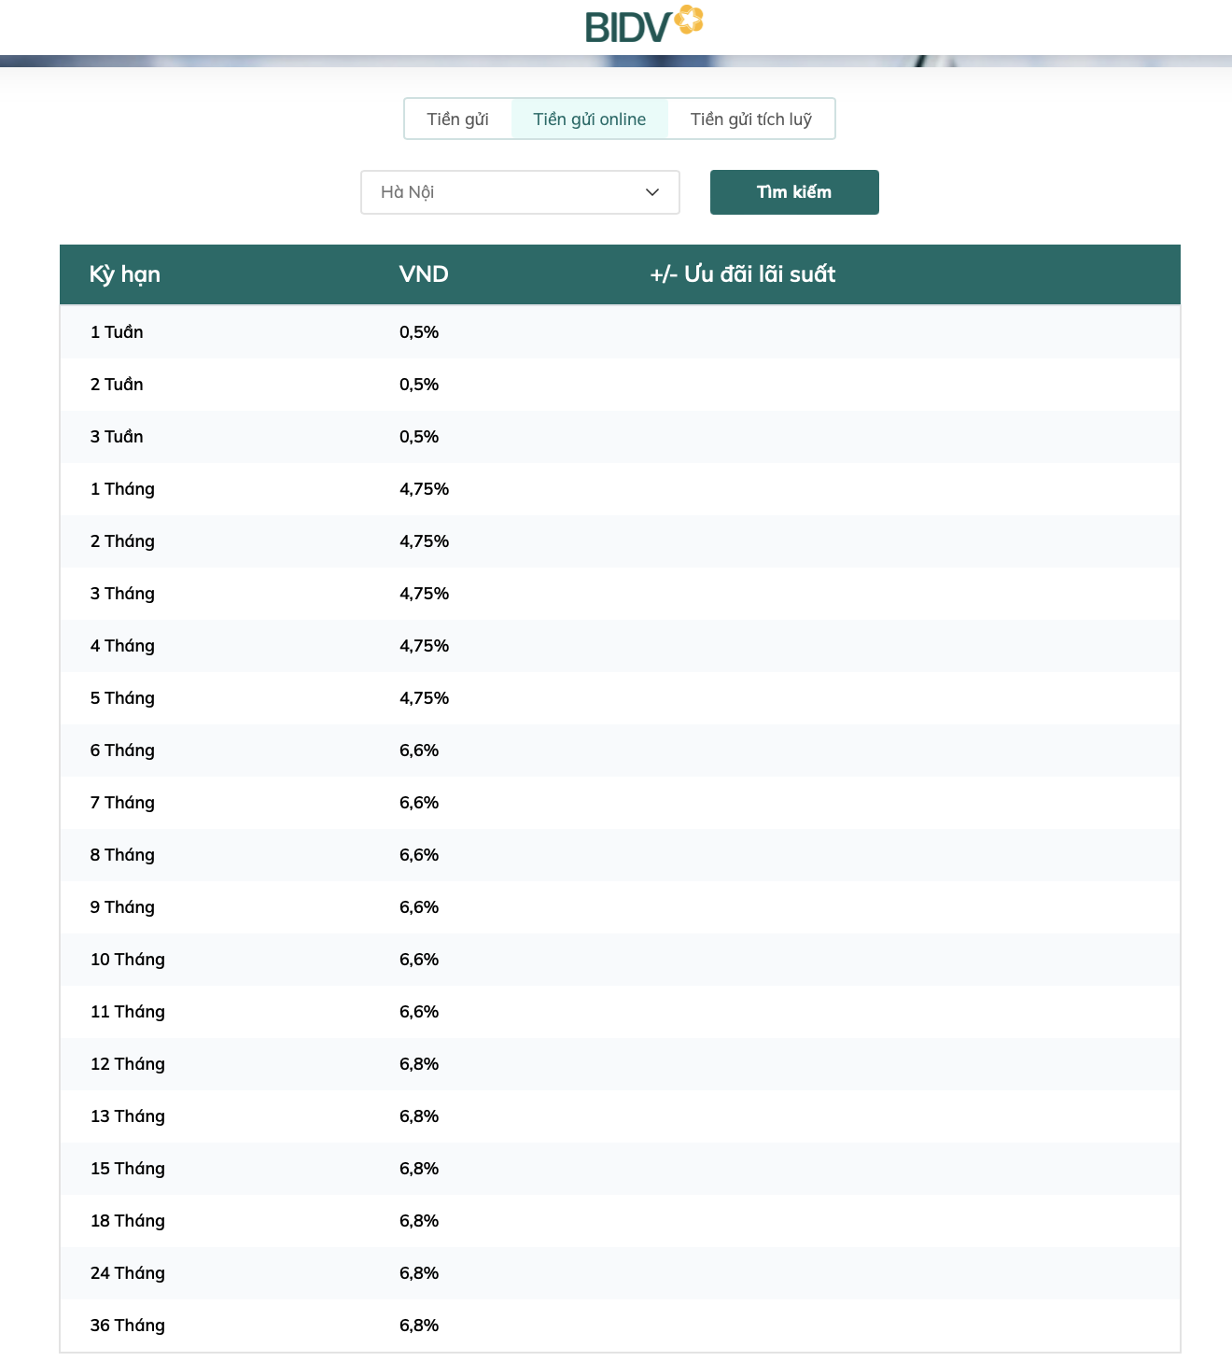Image resolution: width=1232 pixels, height=1361 pixels.
Task: Switch to the Tiền gửi tab
Action: [458, 119]
